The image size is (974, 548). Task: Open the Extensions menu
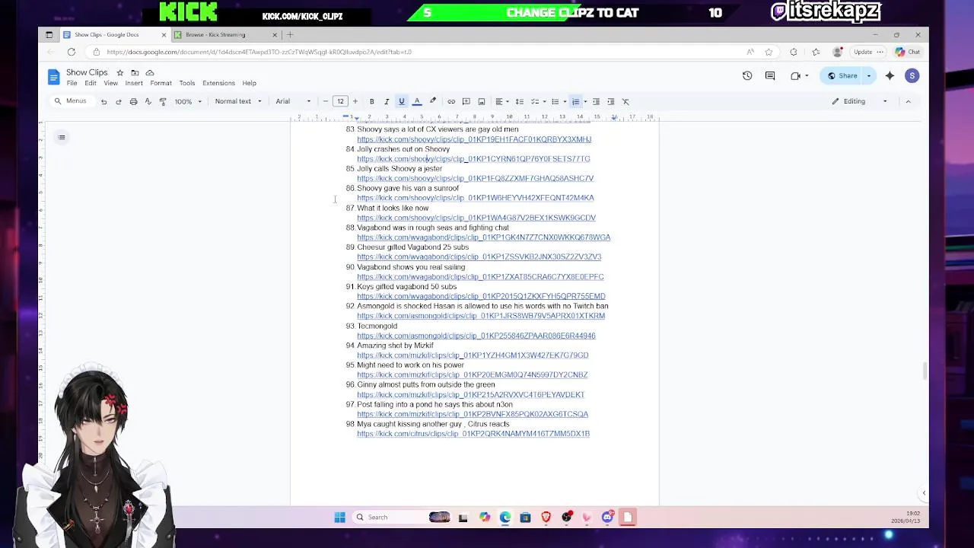[218, 83]
